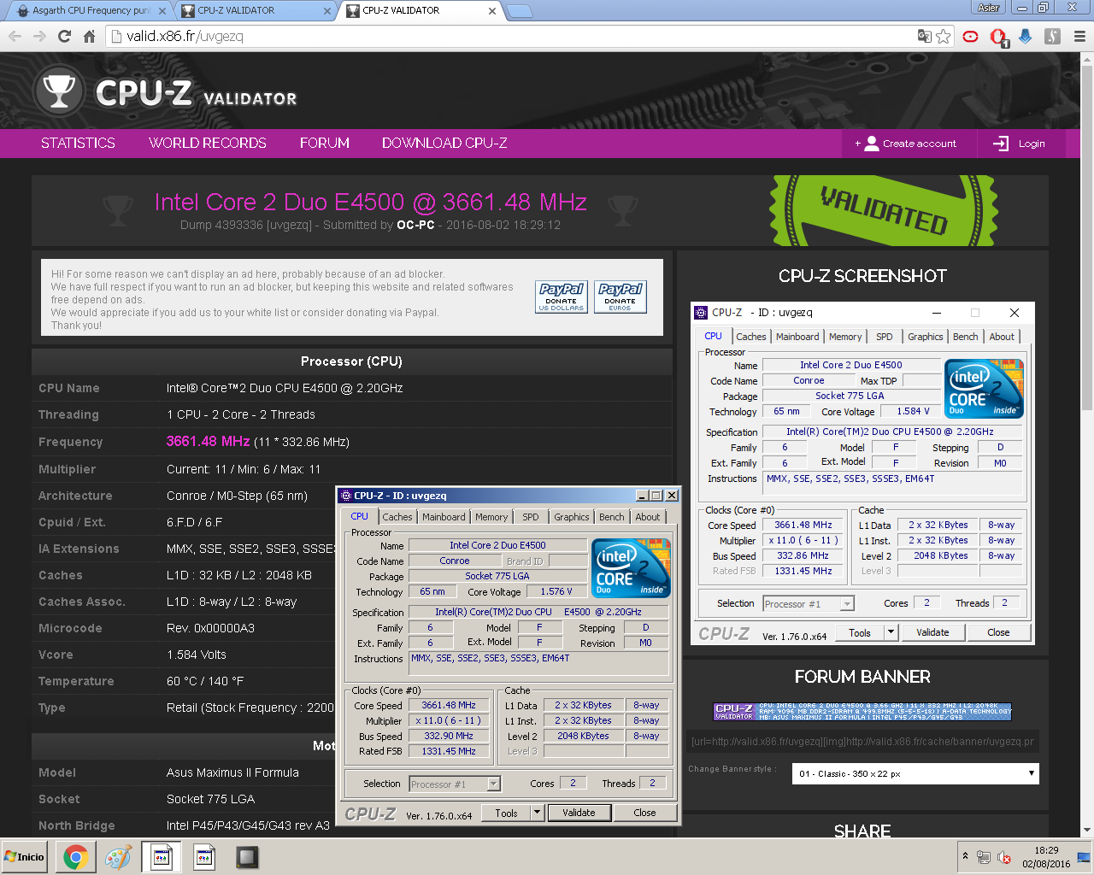The height and width of the screenshot is (875, 1094).
Task: Click the page vertical scrollbar down arrow
Action: pyautogui.click(x=1087, y=829)
